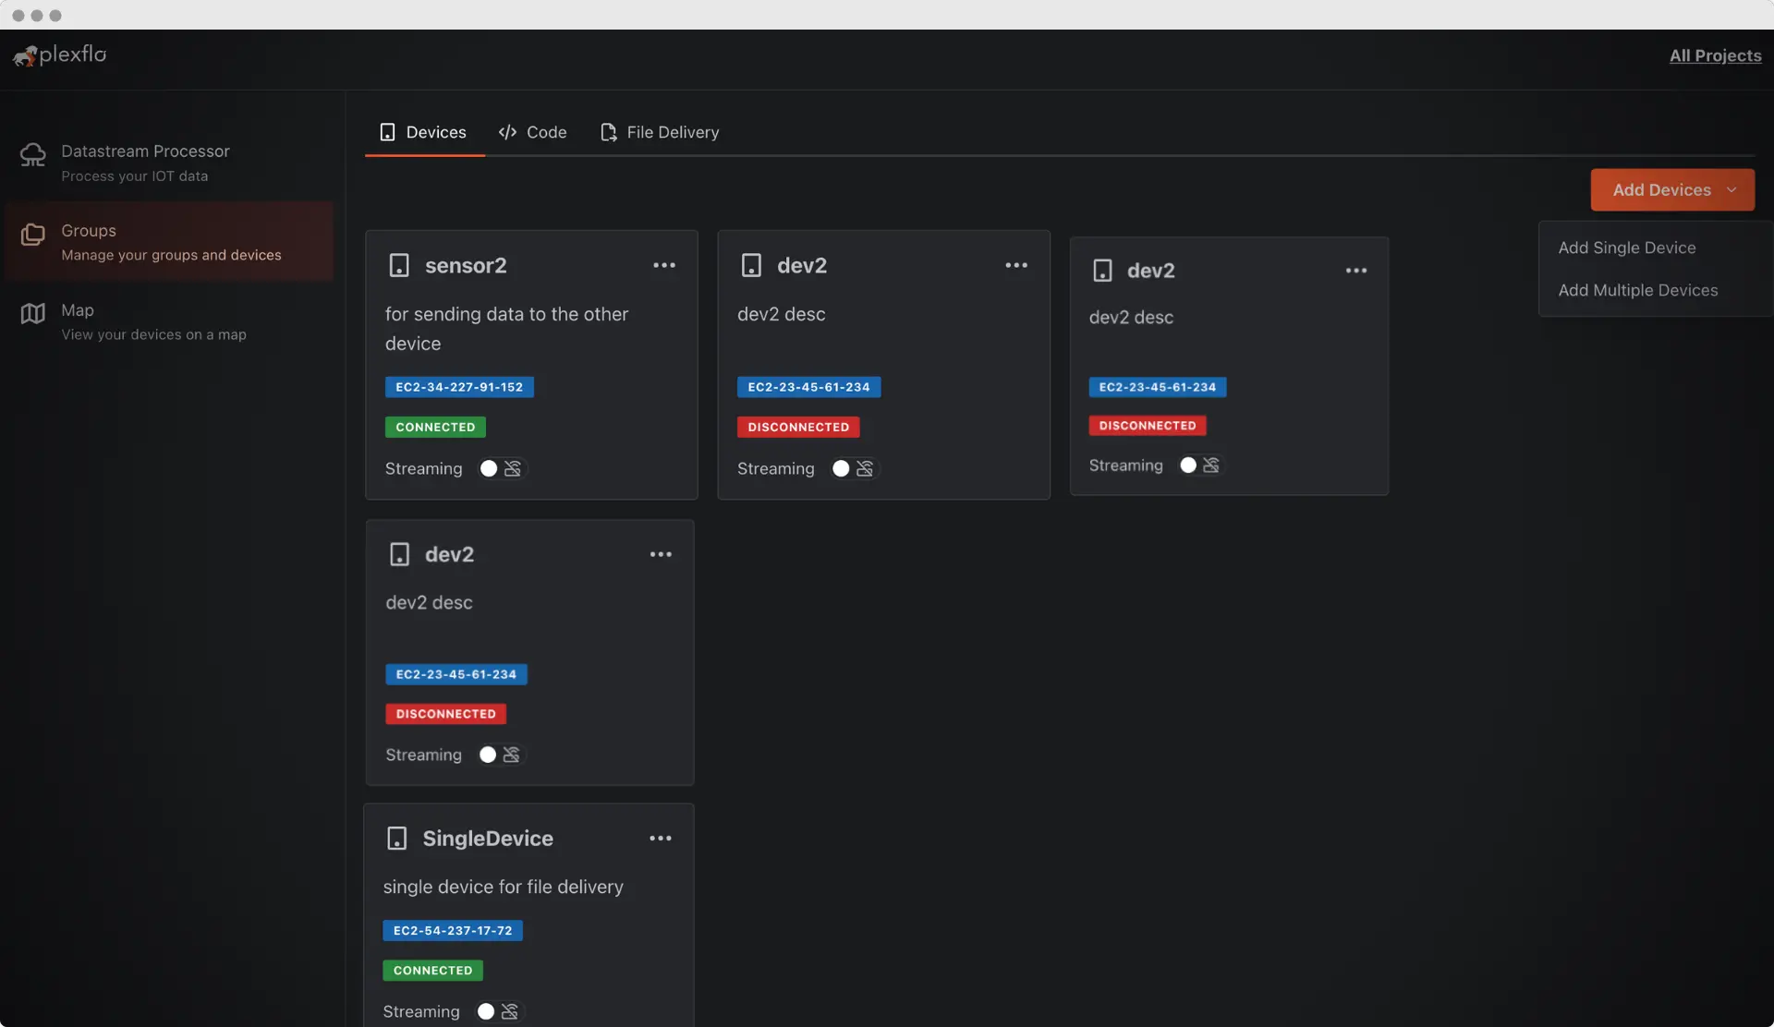Click the Groups sidebar icon
The height and width of the screenshot is (1027, 1774).
tap(33, 235)
